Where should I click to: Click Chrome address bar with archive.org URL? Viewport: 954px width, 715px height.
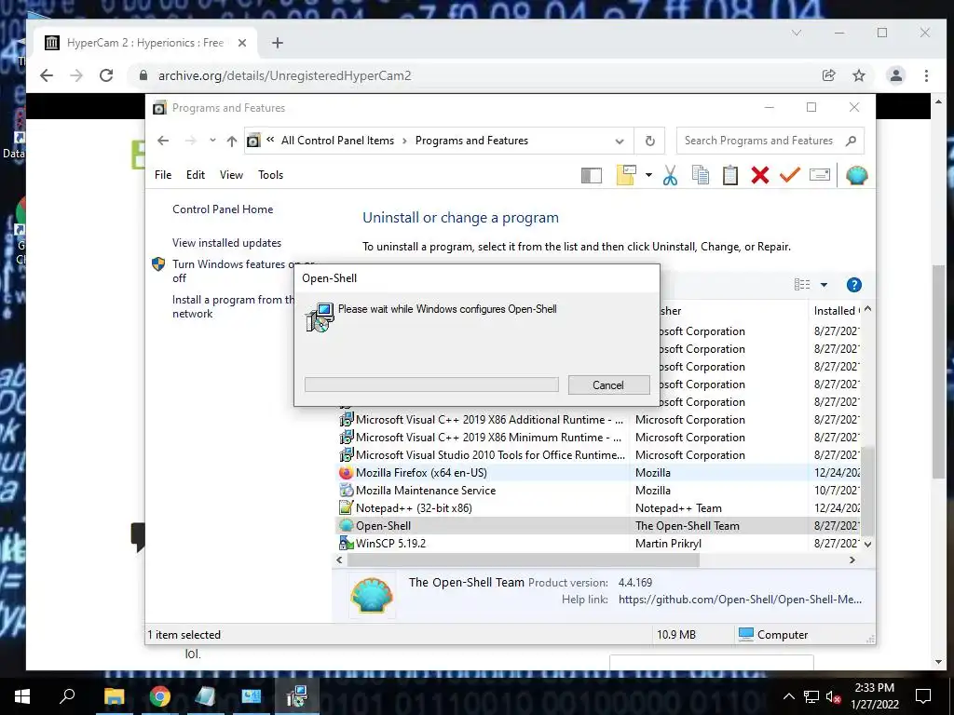[x=474, y=75]
